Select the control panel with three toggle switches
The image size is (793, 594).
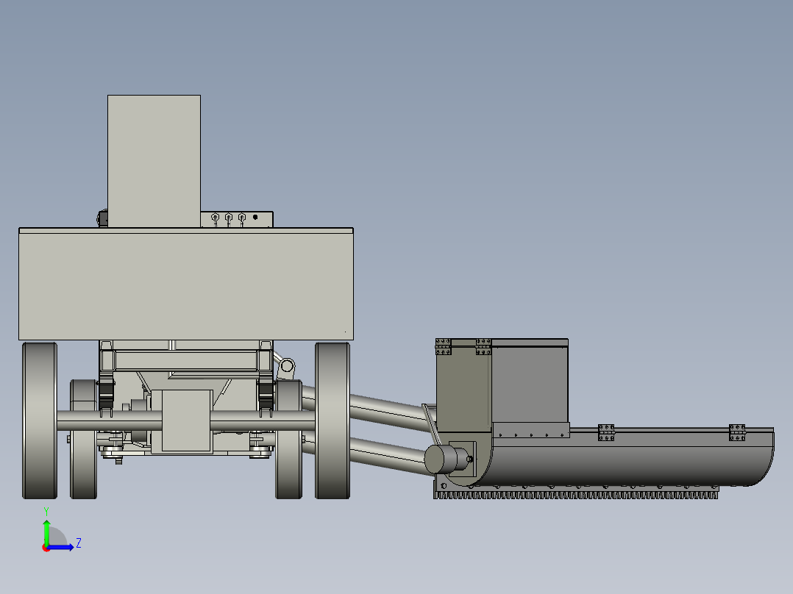[x=237, y=219]
